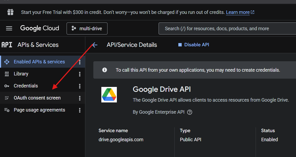Click the drive.googleapis.com service name
This screenshot has width=296, height=157.
[121, 140]
